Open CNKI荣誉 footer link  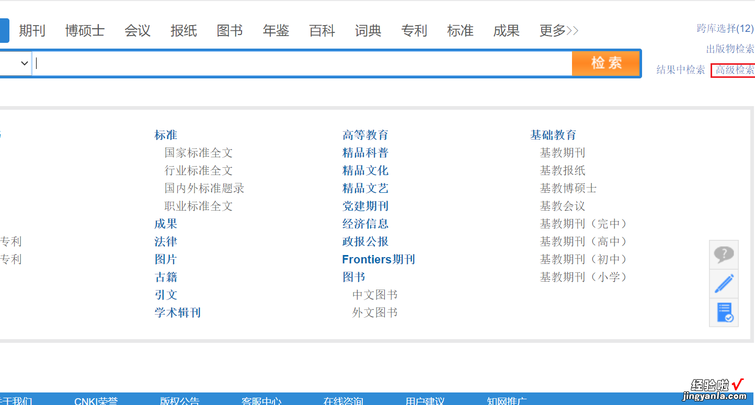(x=96, y=401)
